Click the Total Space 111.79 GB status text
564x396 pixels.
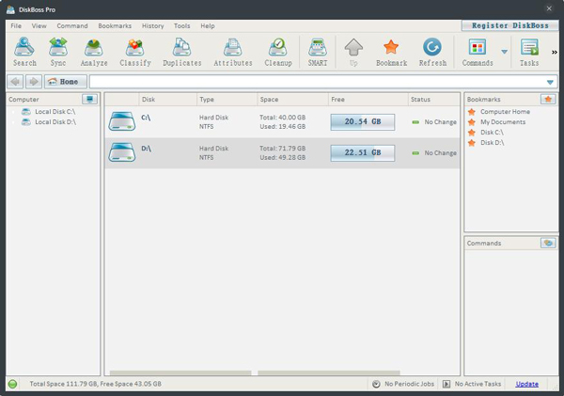click(x=95, y=384)
